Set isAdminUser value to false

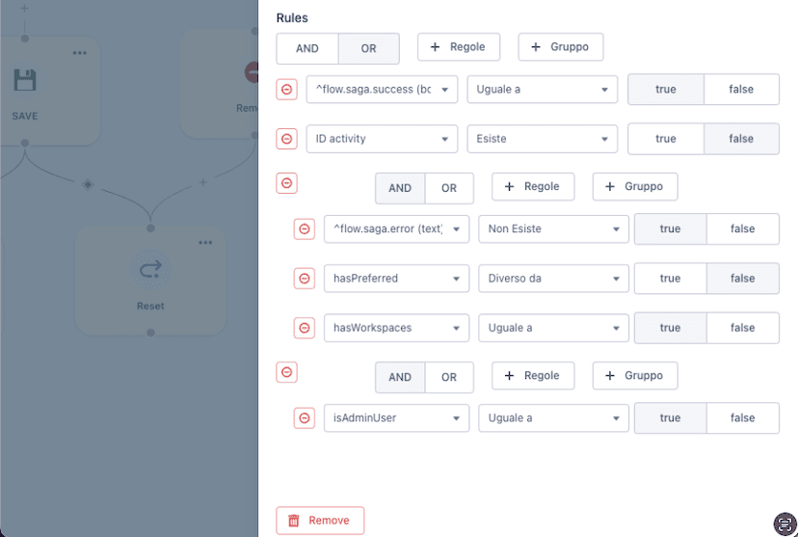click(x=742, y=417)
